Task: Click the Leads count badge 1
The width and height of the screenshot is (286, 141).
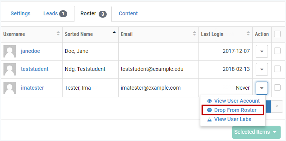Action: click(63, 14)
